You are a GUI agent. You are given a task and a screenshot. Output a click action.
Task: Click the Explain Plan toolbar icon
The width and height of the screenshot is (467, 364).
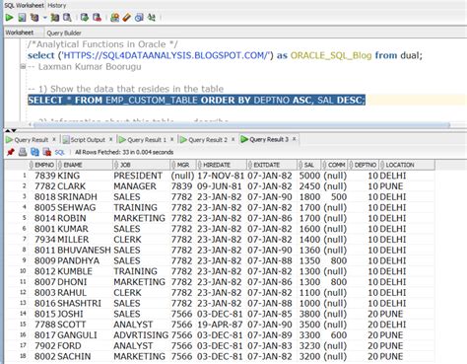pos(34,18)
